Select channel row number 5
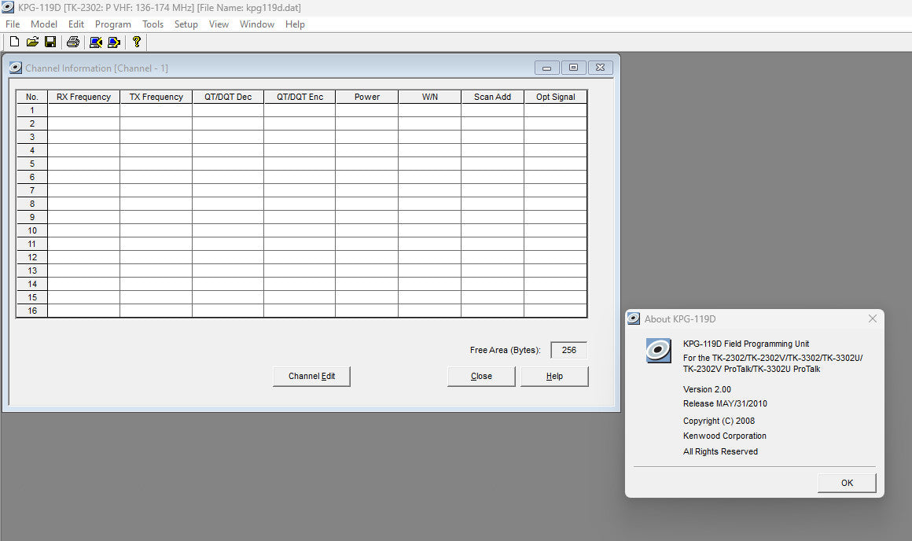 coord(32,164)
